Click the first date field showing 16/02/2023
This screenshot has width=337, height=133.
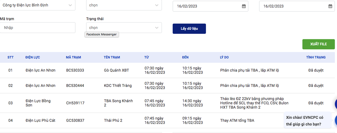point(207,6)
